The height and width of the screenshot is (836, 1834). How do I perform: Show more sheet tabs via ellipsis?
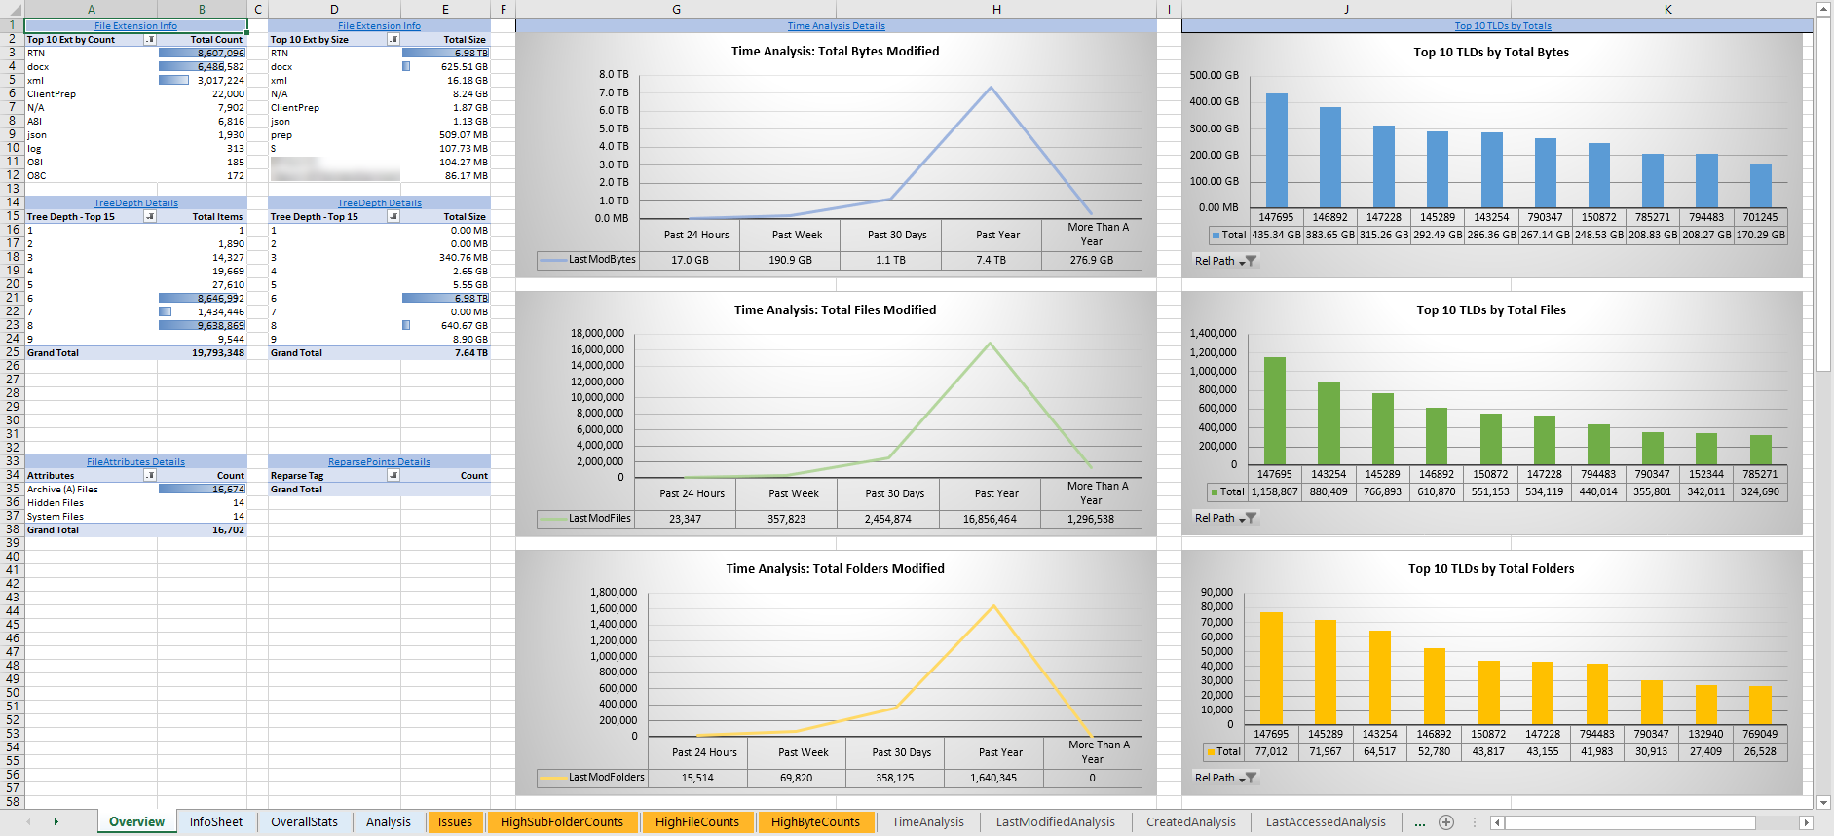pyautogui.click(x=1420, y=823)
